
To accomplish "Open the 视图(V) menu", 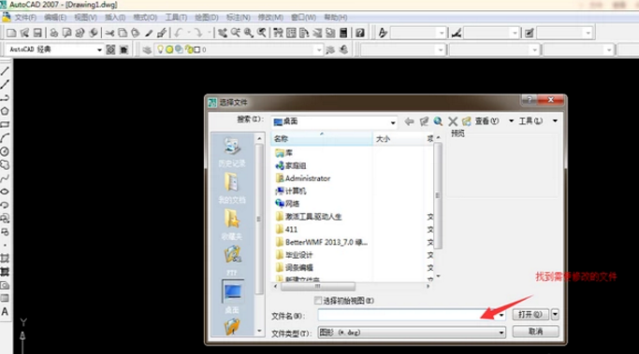I will [x=85, y=18].
